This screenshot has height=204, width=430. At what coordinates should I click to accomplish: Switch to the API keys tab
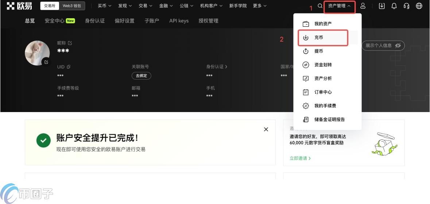pyautogui.click(x=179, y=21)
